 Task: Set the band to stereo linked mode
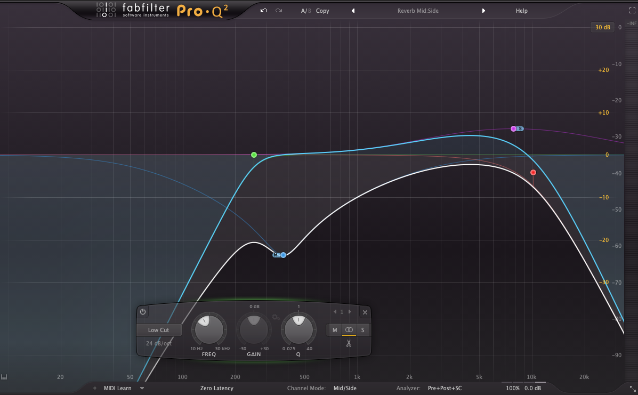pyautogui.click(x=349, y=330)
